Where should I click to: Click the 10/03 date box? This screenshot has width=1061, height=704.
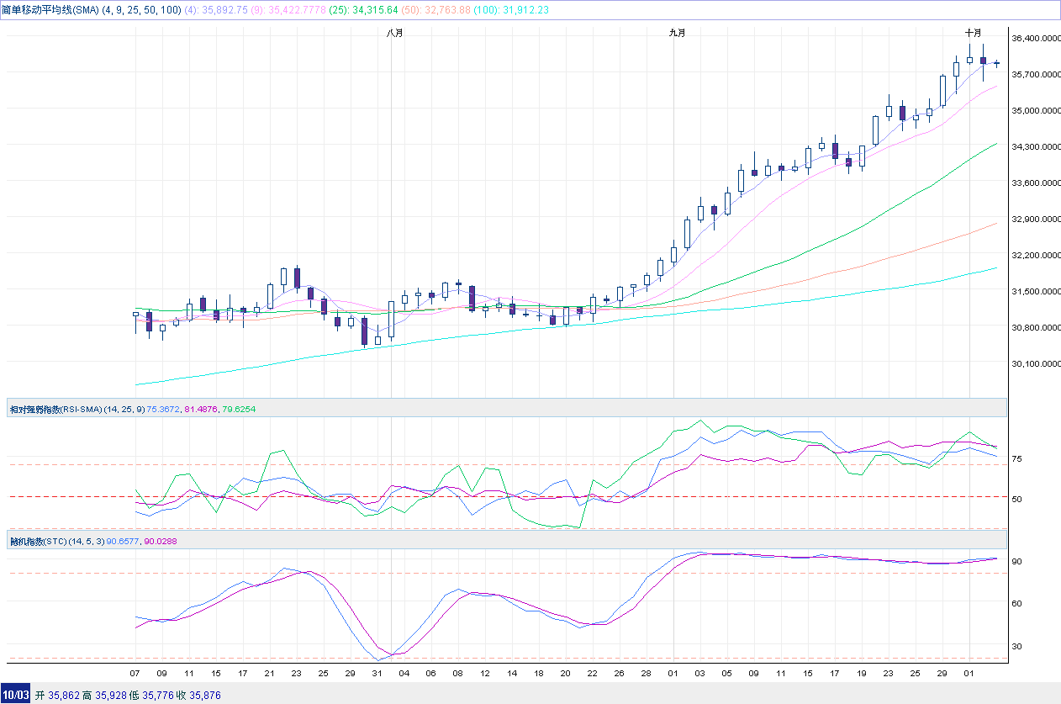(x=16, y=696)
